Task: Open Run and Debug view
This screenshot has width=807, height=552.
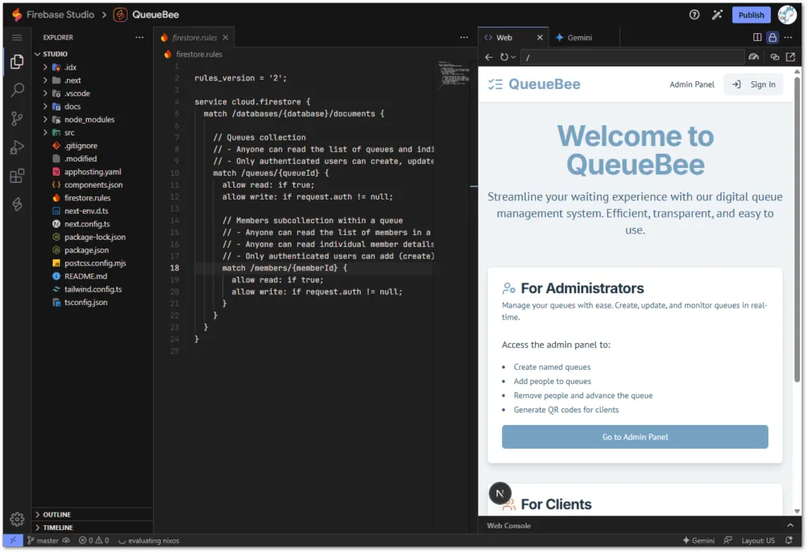Action: 17,147
